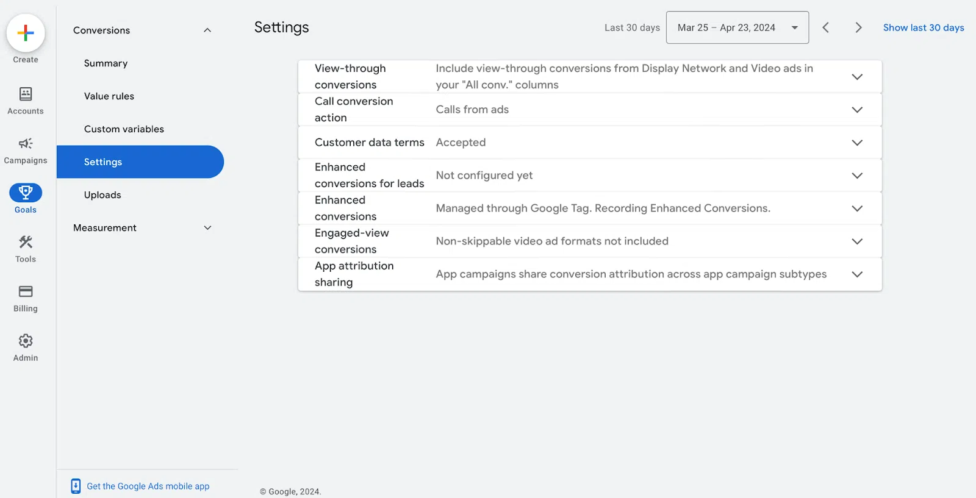Open the Summary menu item
976x498 pixels.
click(x=106, y=63)
